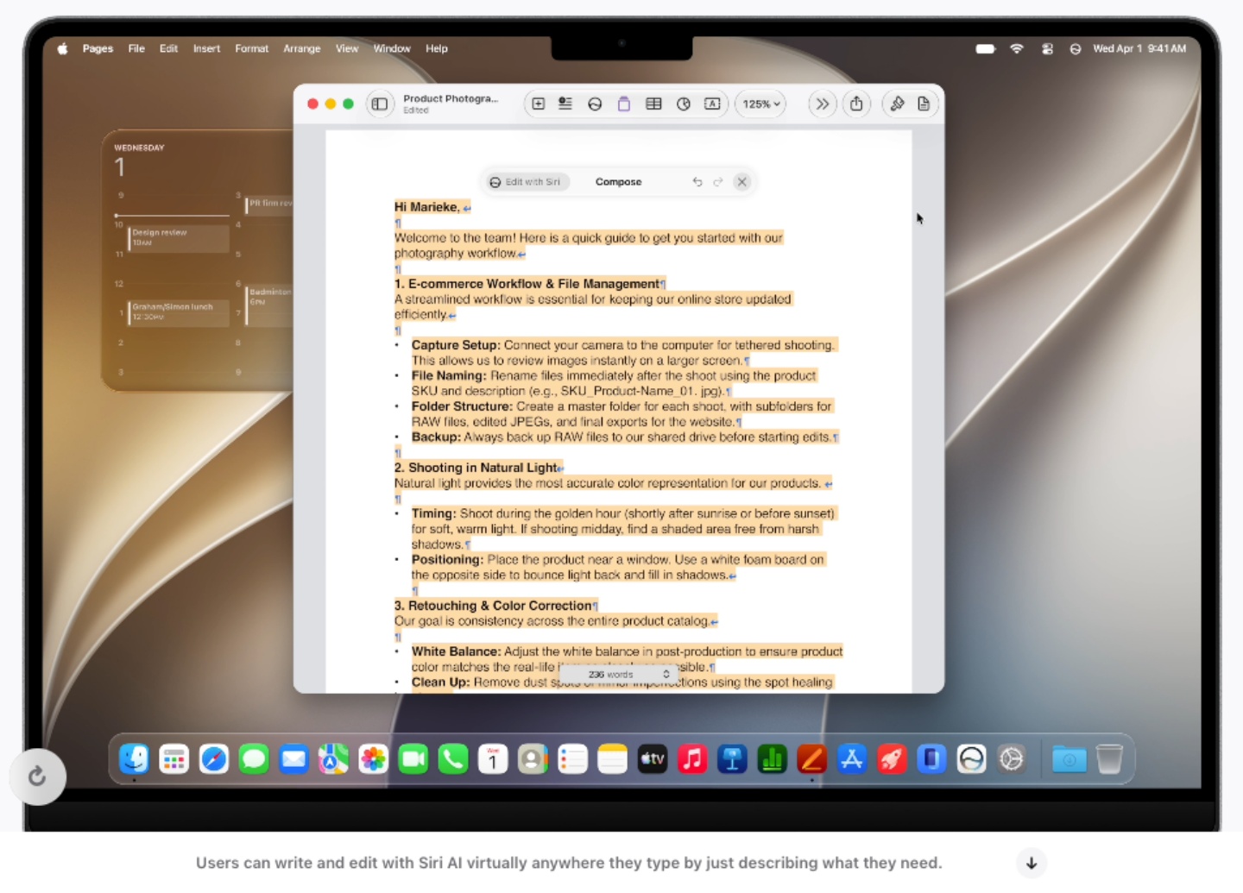Insert a text box using toolbar icon
1243x893 pixels.
tap(712, 104)
